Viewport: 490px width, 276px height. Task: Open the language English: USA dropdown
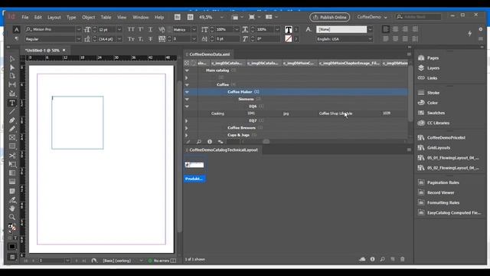(x=371, y=39)
